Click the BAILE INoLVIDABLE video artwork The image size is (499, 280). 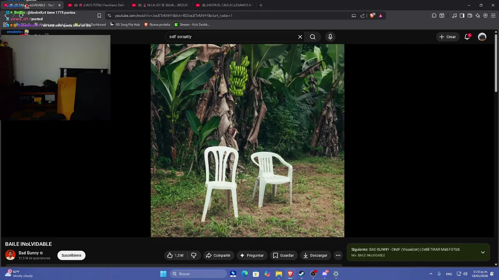(248, 140)
